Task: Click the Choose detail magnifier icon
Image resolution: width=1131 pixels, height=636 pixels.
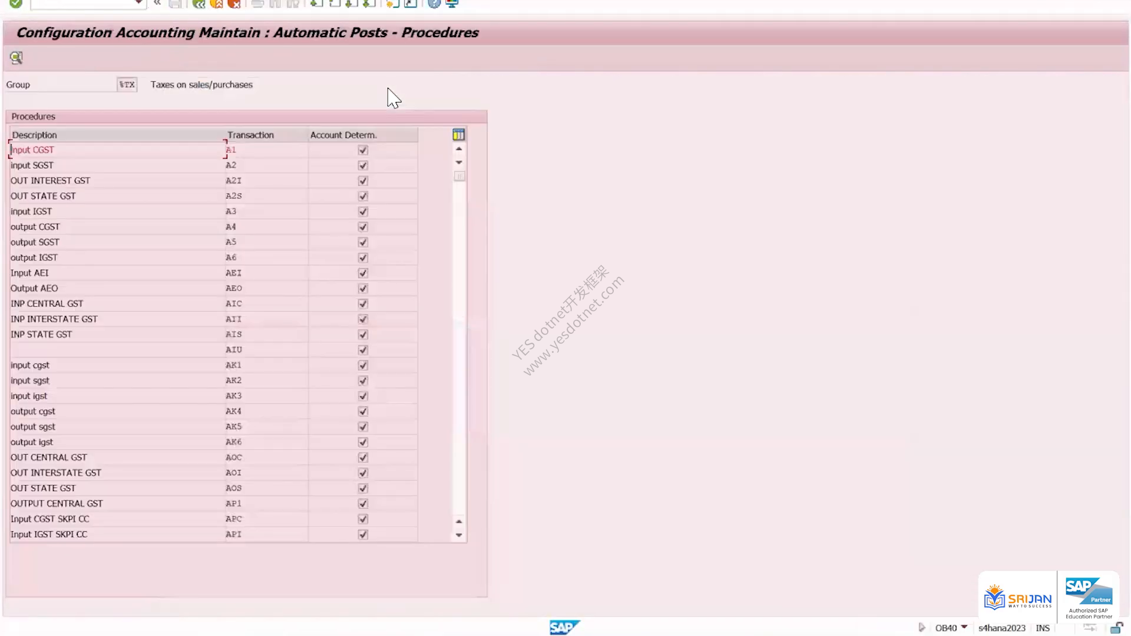Action: click(16, 57)
